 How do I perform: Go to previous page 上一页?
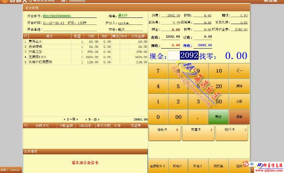(x=71, y=119)
